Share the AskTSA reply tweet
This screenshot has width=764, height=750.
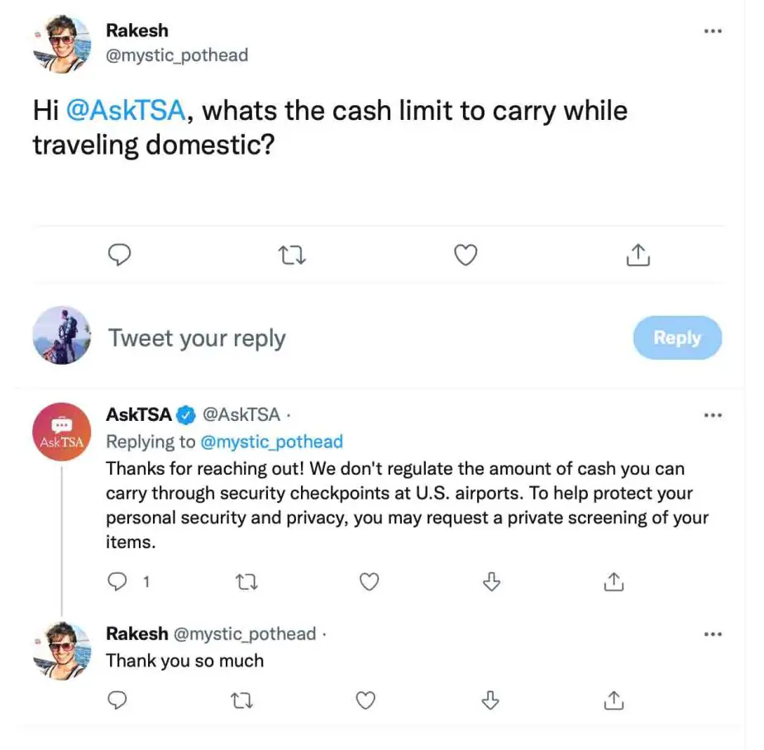tap(613, 582)
